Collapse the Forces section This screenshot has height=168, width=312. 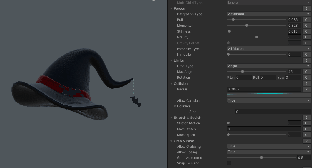(171, 9)
